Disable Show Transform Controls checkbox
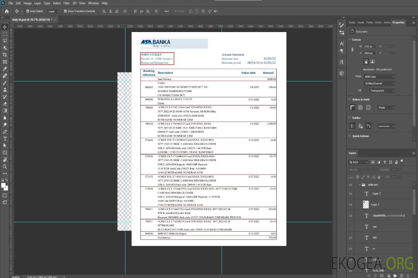Viewport: 418px width, 278px height. 65,11
